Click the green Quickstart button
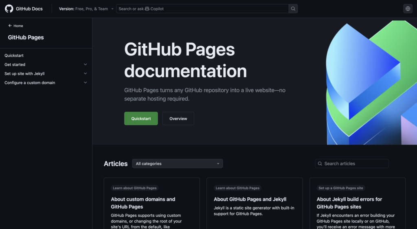417x229 pixels. click(141, 119)
